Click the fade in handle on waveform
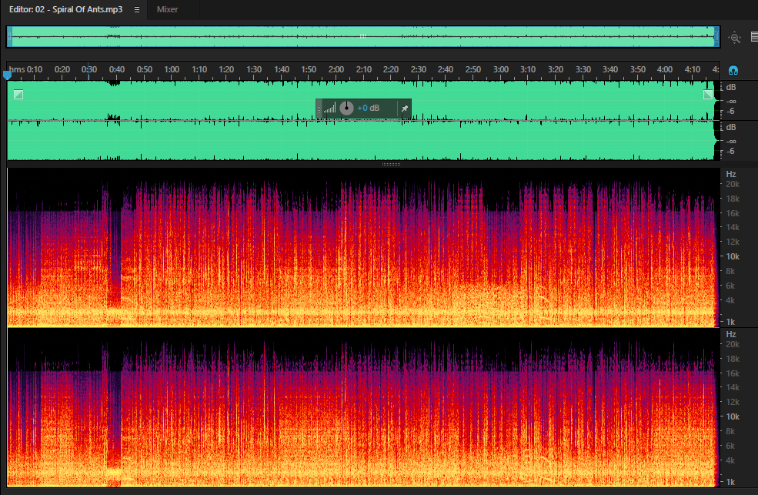Image resolution: width=758 pixels, height=495 pixels. pyautogui.click(x=18, y=94)
